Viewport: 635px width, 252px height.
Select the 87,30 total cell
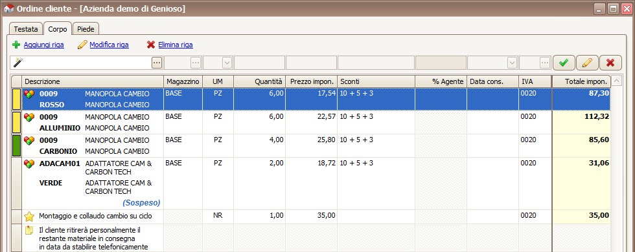click(x=582, y=99)
